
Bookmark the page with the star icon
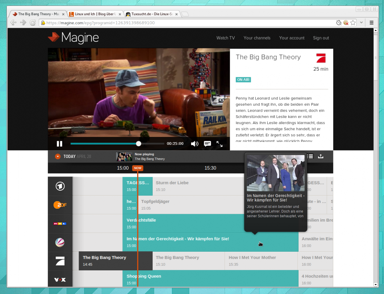tap(353, 23)
